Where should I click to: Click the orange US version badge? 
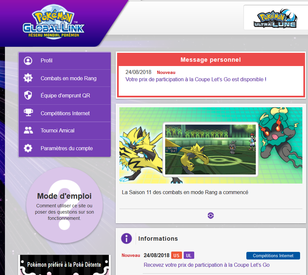tap(176, 255)
